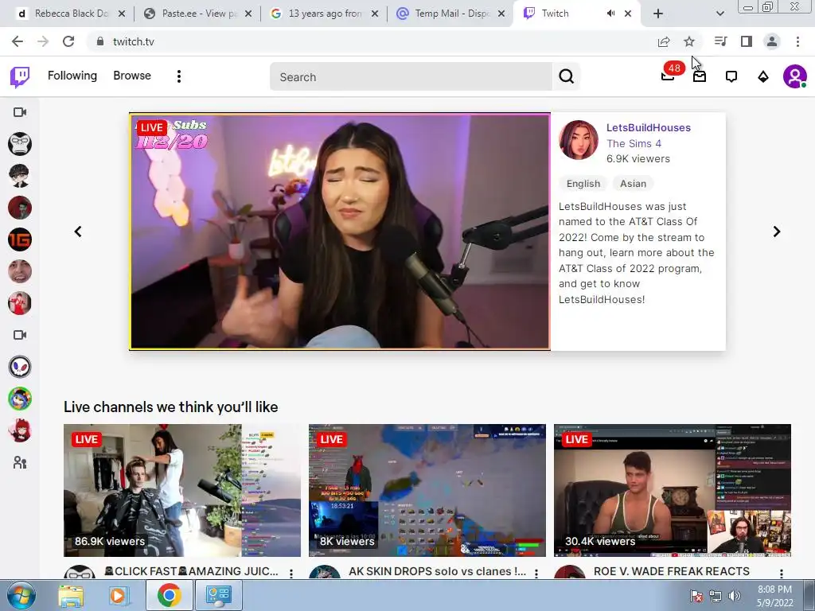This screenshot has height=611, width=815.
Task: Click the volume speaker tray icon
Action: 735,596
